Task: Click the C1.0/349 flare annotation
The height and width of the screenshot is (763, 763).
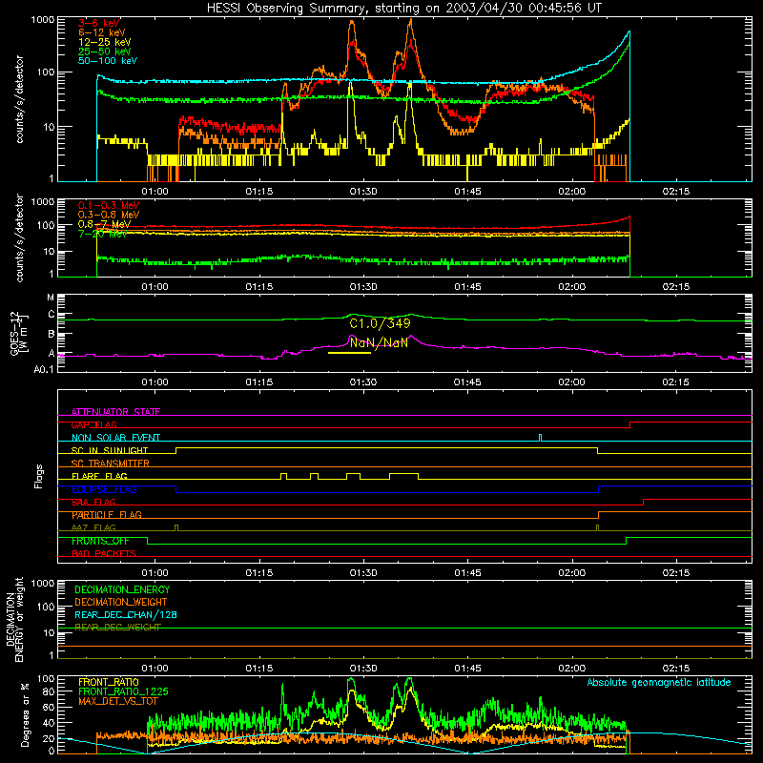Action: coord(380,323)
